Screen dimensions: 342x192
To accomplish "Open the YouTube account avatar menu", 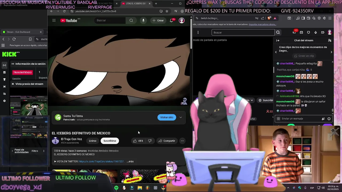I will click(182, 20).
